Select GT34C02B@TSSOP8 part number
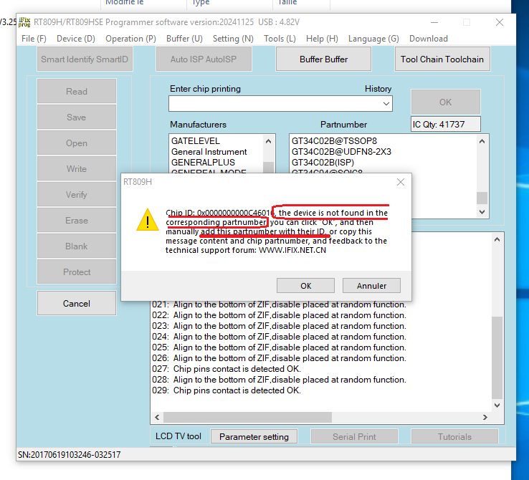This screenshot has height=480, width=529. [x=334, y=141]
